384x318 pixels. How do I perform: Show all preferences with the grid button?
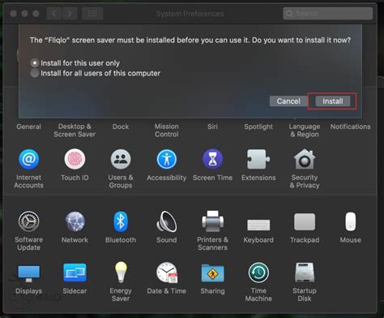click(92, 13)
